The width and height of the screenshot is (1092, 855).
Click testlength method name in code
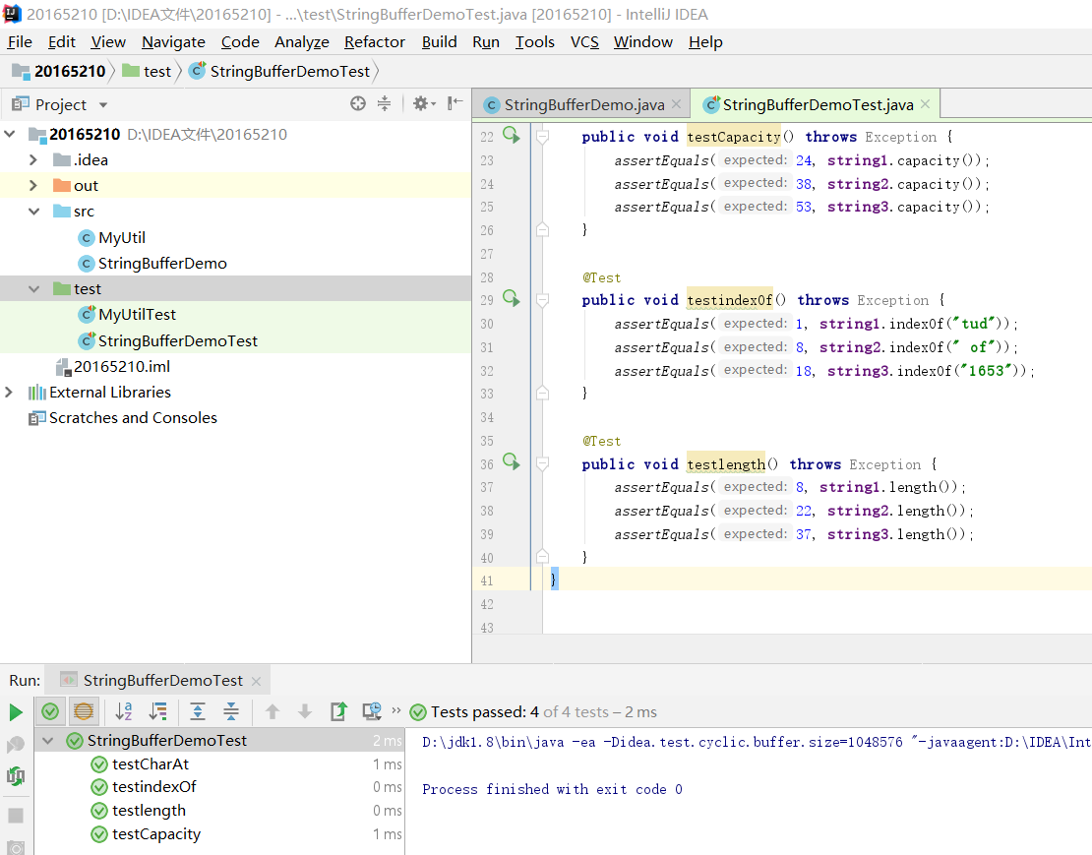[x=726, y=464]
